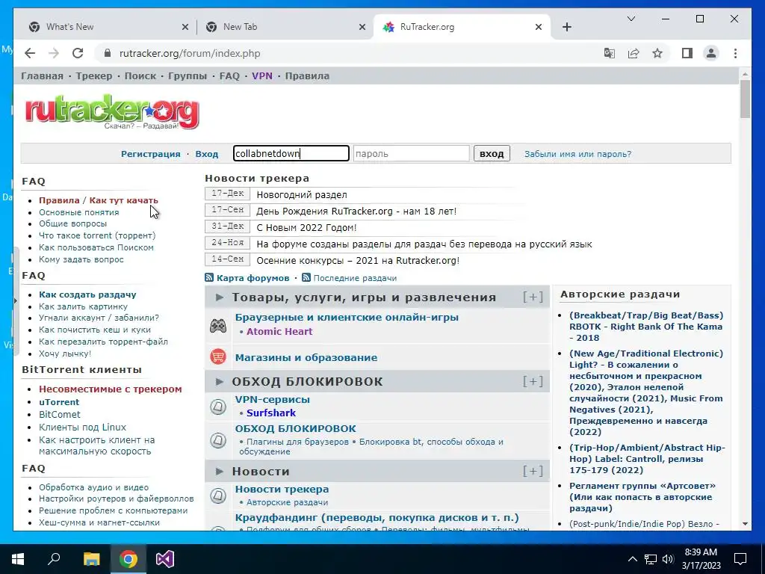The image size is (765, 574).
Task: Open Магазины и образование forum
Action: click(306, 357)
